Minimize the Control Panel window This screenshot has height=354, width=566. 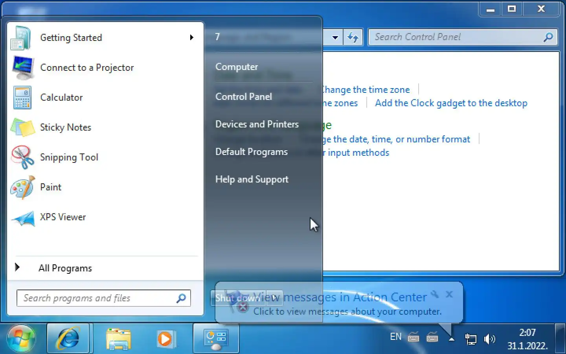click(491, 9)
